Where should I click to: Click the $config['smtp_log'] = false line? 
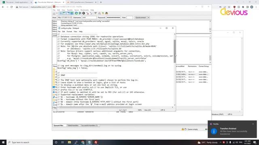tap(72, 68)
